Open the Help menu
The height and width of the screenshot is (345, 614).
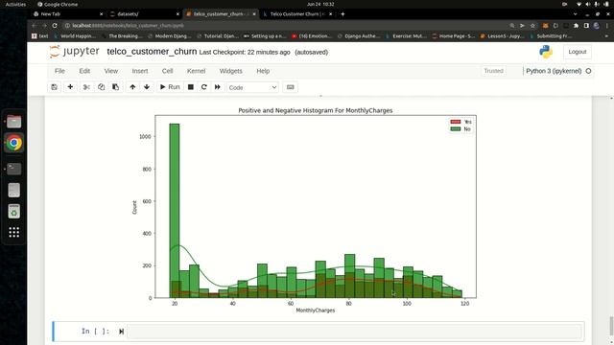[263, 71]
